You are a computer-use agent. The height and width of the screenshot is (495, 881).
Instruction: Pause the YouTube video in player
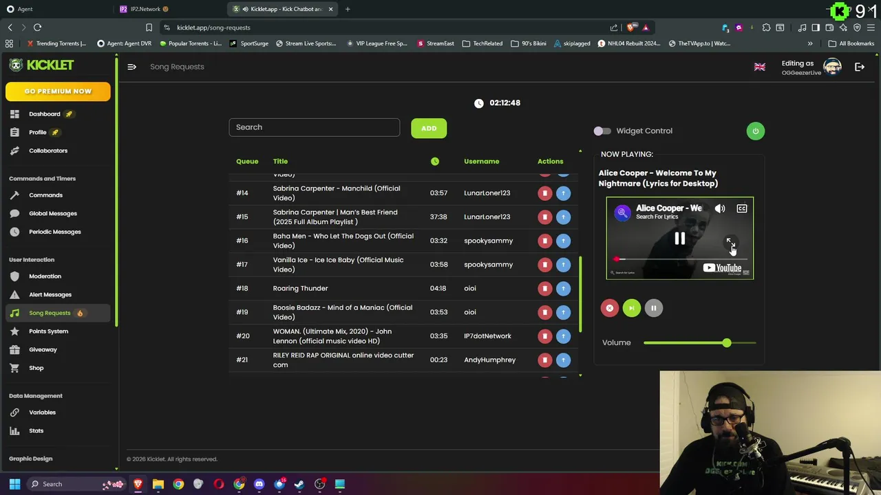point(679,239)
